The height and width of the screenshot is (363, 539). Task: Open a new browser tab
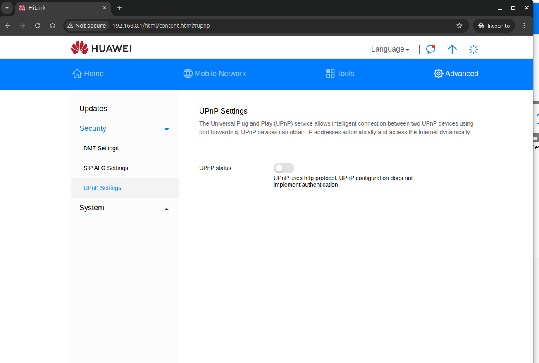(x=119, y=8)
